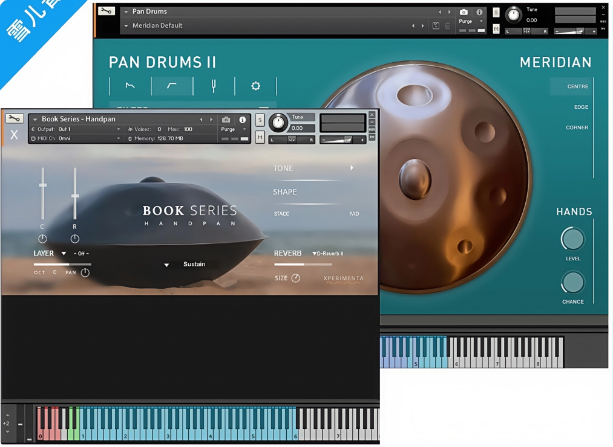Image resolution: width=613 pixels, height=447 pixels.
Task: Click the X remove button beside Book Series
Action: (x=14, y=135)
